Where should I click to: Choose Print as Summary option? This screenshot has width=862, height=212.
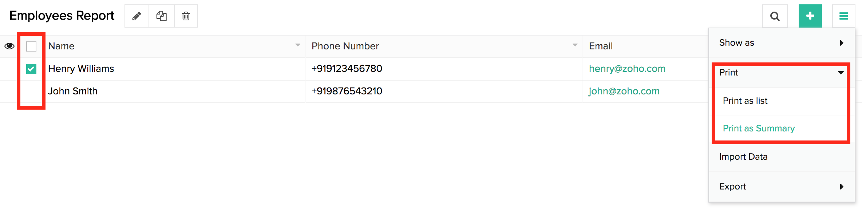759,129
